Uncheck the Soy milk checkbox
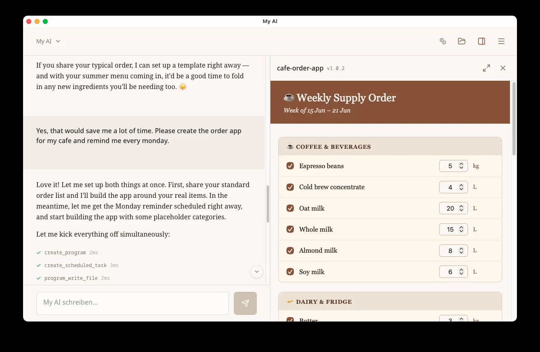Image resolution: width=540 pixels, height=352 pixels. 290,272
